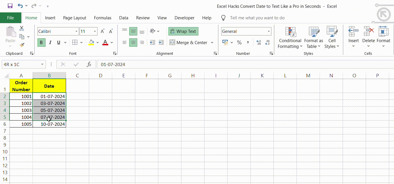Open the Name Box dropdown arrow
This screenshot has height=184, width=394.
coord(42,64)
